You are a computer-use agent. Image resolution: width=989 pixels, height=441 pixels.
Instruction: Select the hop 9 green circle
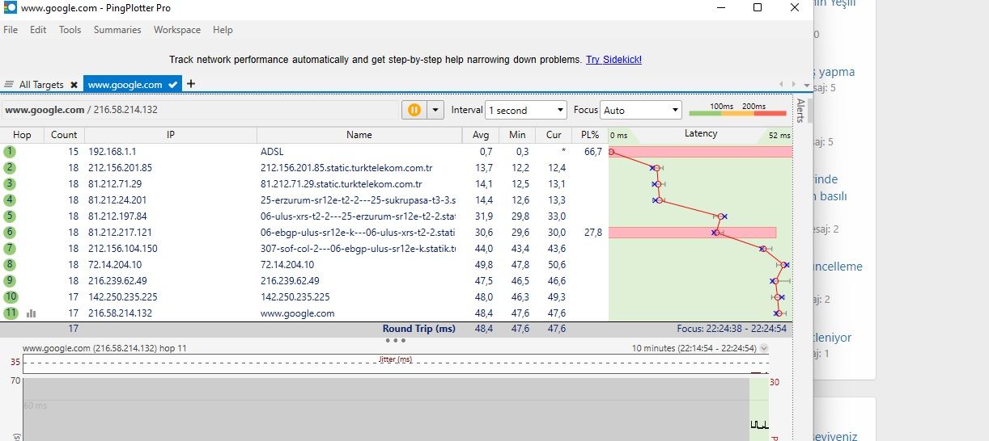10,281
